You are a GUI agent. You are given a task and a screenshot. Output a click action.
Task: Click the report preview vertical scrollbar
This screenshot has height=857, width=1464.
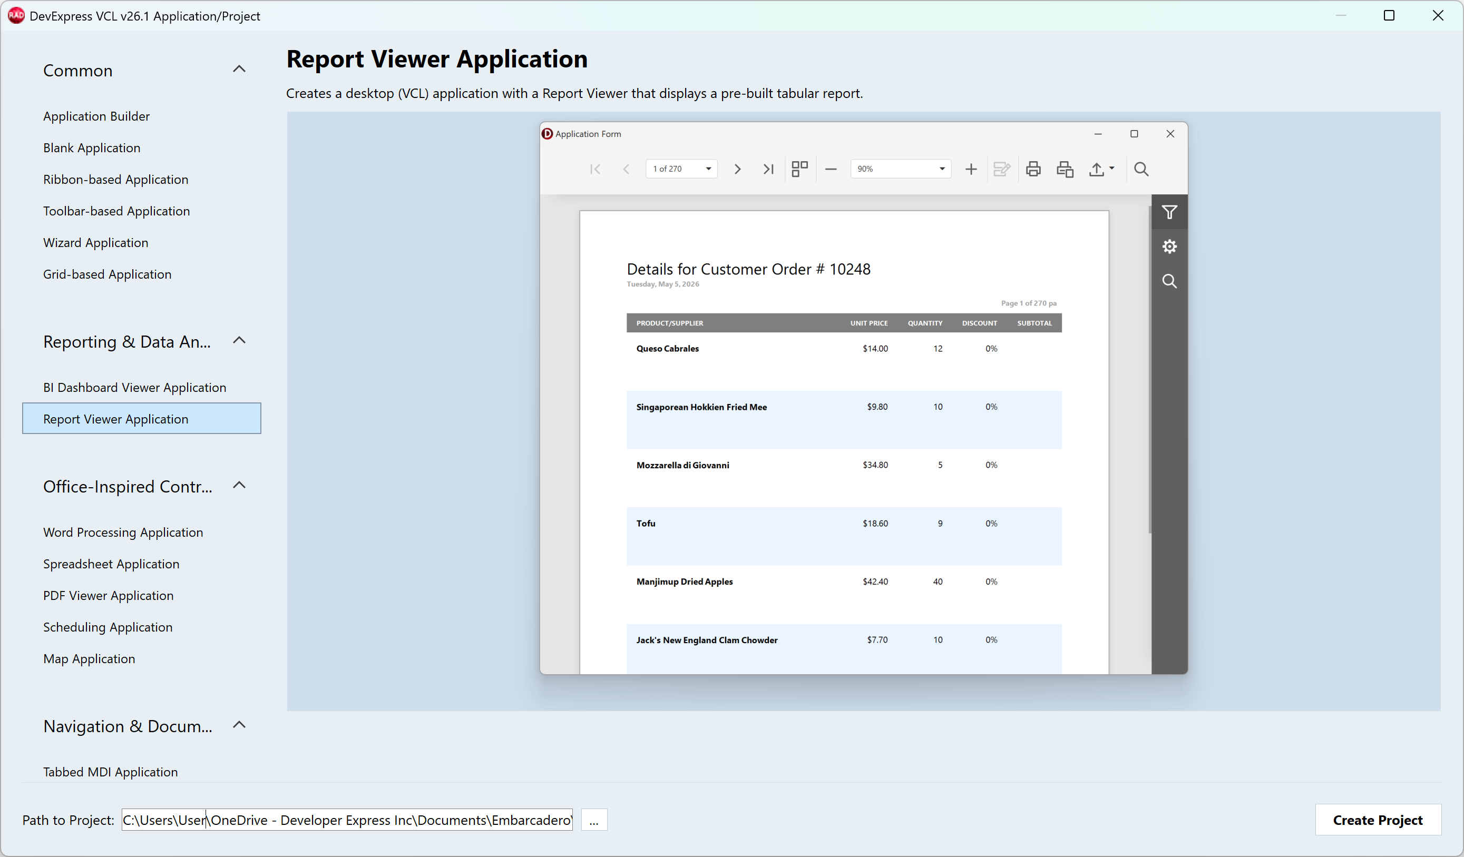1150,370
